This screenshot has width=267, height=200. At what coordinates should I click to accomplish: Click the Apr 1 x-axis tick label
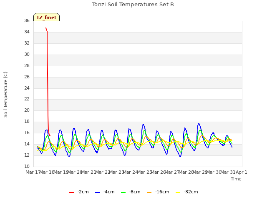point(242,172)
